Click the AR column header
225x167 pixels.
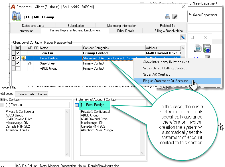pyautogui.click(x=30, y=48)
